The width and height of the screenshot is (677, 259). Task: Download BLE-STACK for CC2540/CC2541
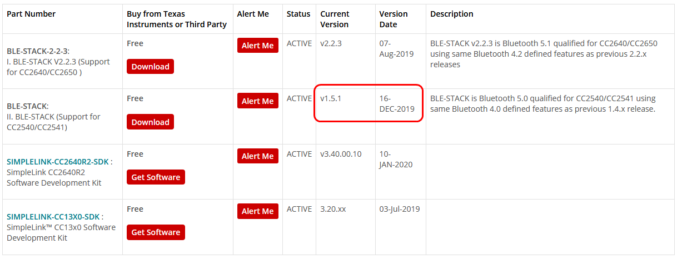150,122
